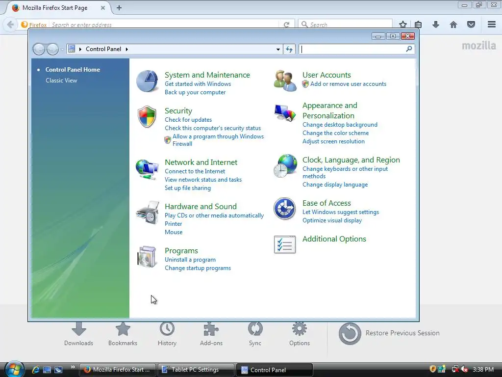Open the Network and Internet globe icon
Image resolution: width=502 pixels, height=377 pixels.
147,169
